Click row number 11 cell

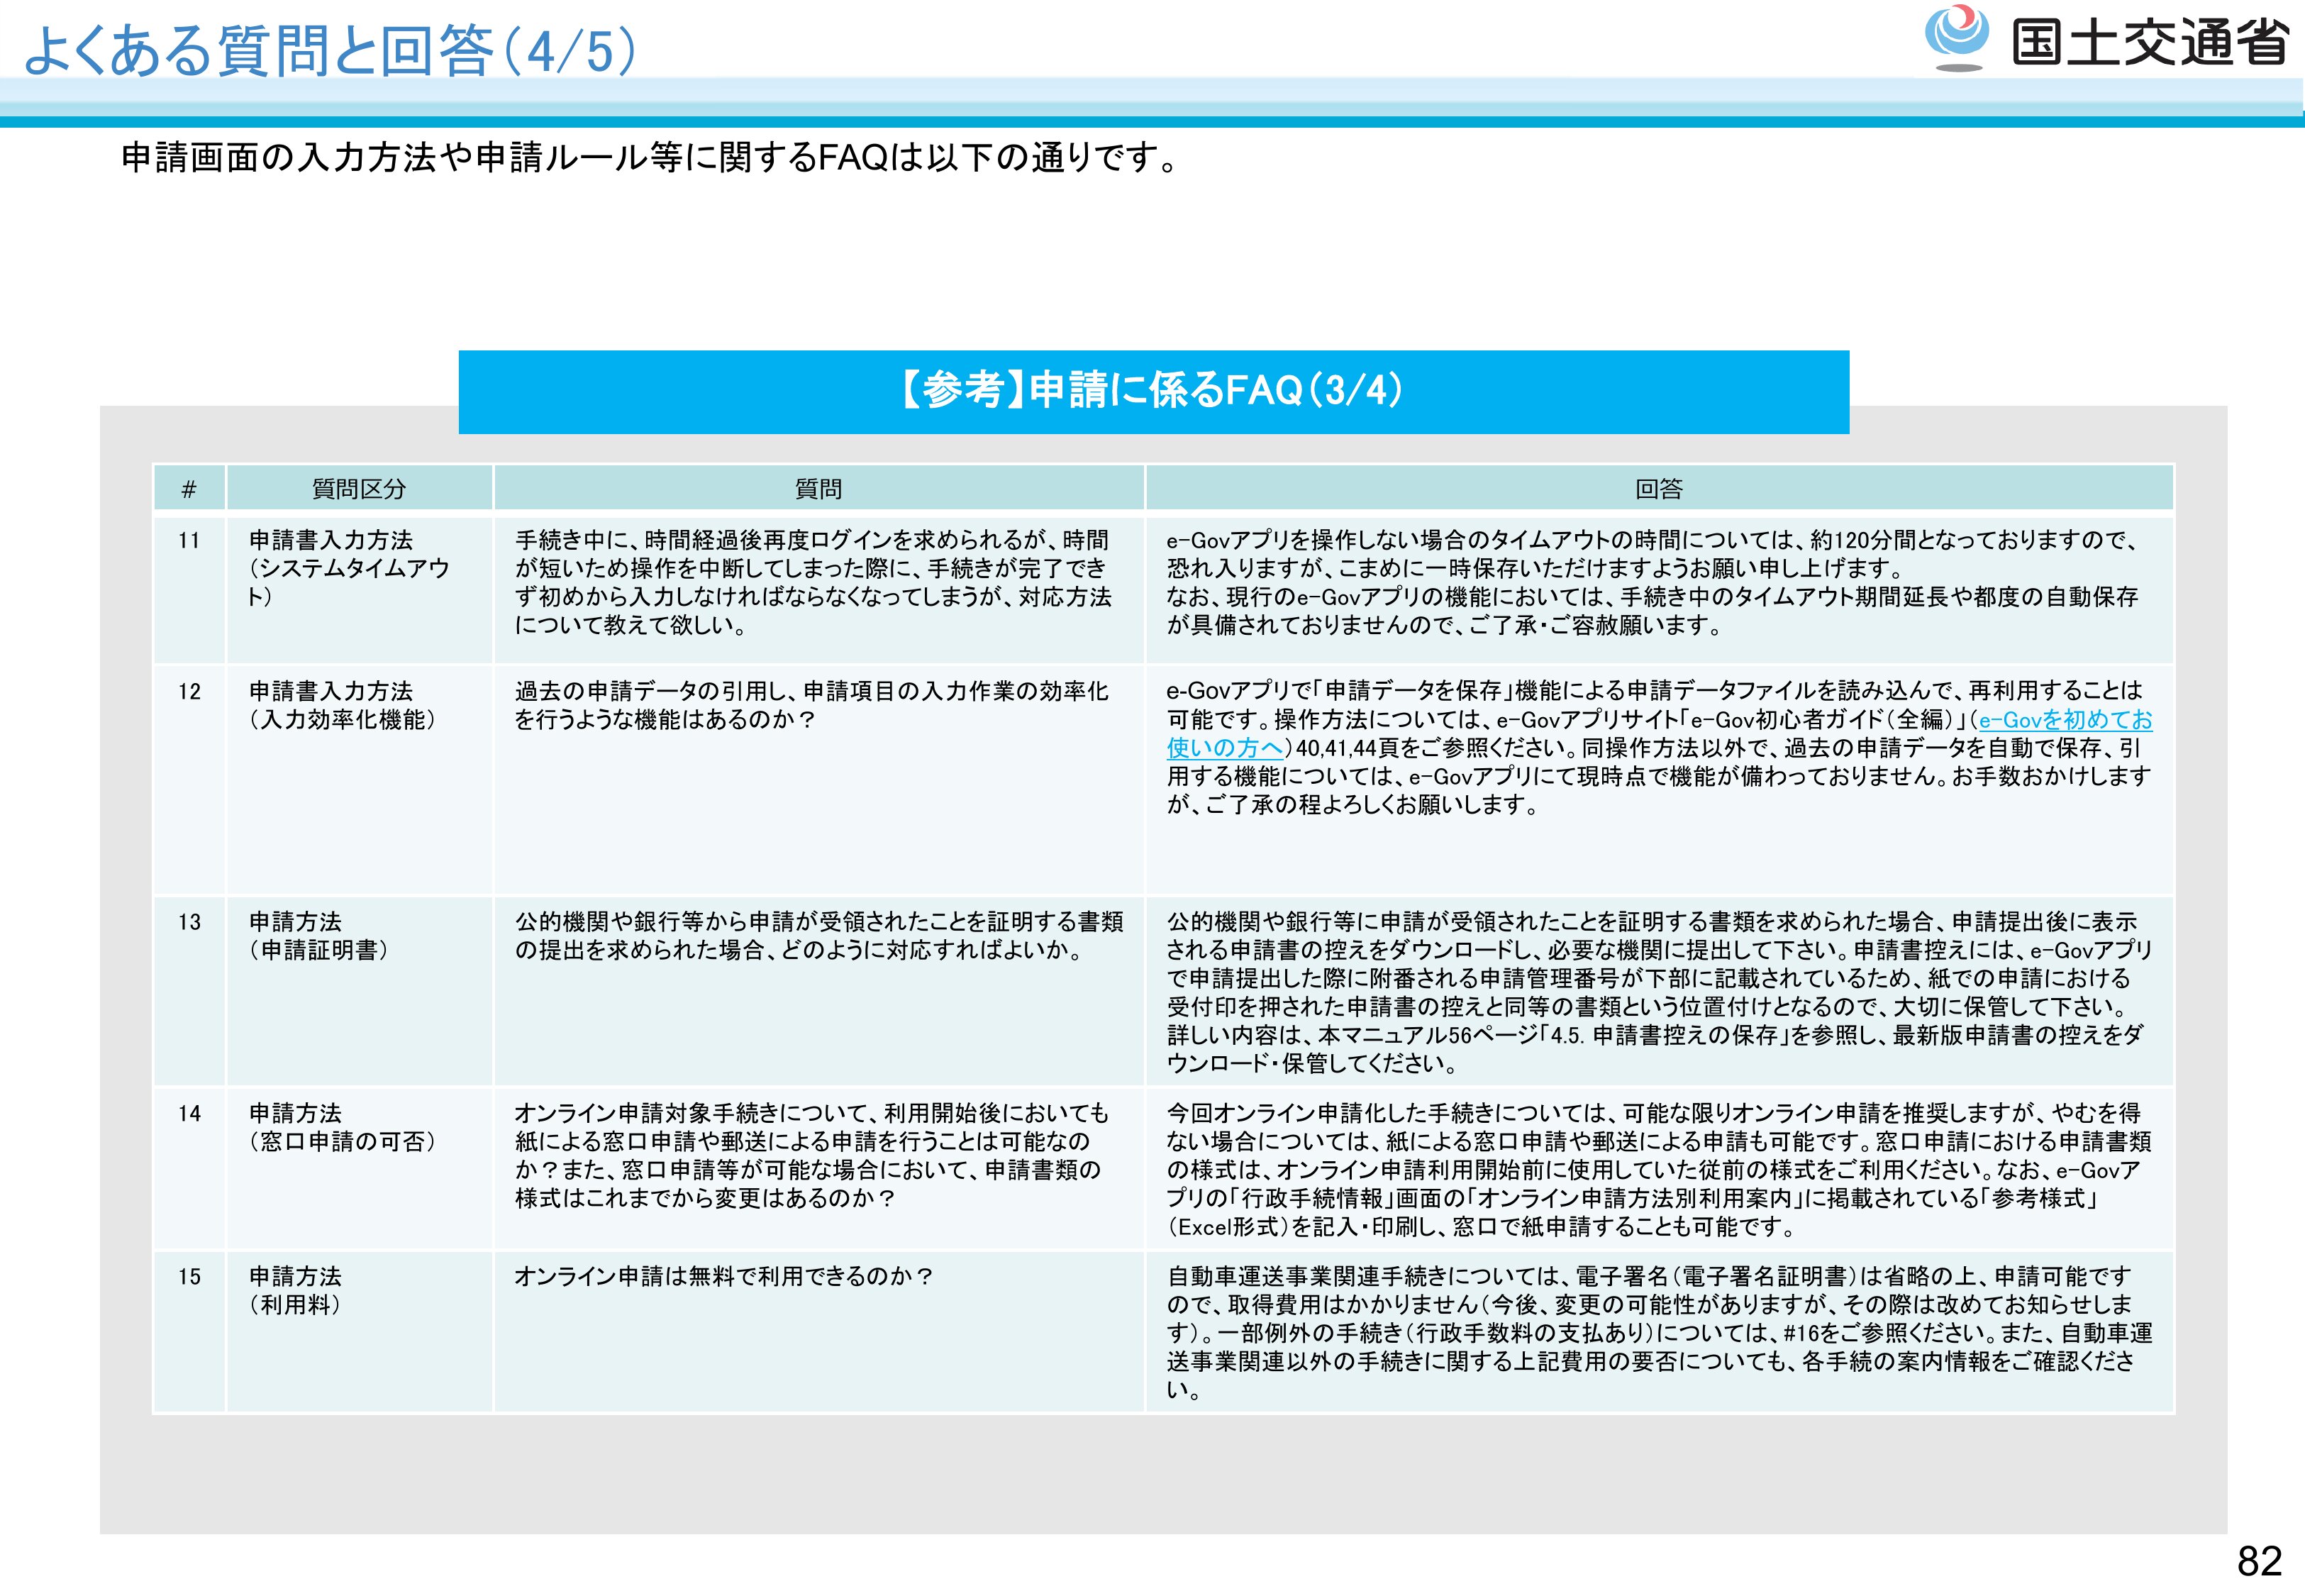[189, 541]
